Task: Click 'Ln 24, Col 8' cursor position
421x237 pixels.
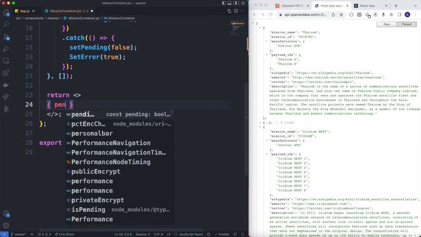Action: pyautogui.click(x=123, y=234)
